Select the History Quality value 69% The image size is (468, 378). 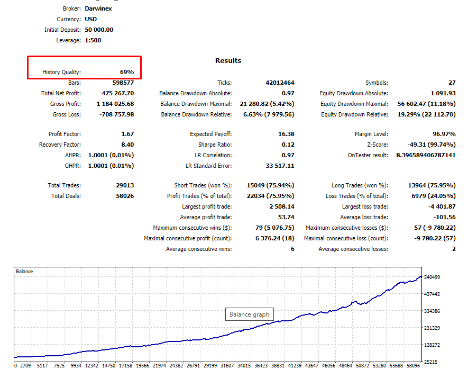coord(127,72)
